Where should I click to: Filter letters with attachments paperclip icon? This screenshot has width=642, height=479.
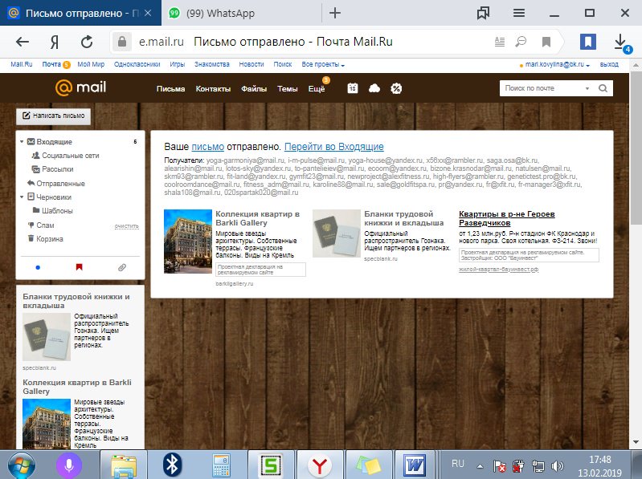[122, 268]
